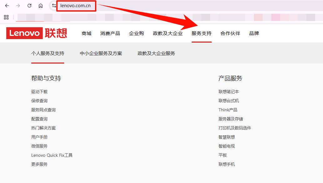Open the 合作伙伴 menu
Image resolution: width=323 pixels, height=183 pixels.
[230, 33]
